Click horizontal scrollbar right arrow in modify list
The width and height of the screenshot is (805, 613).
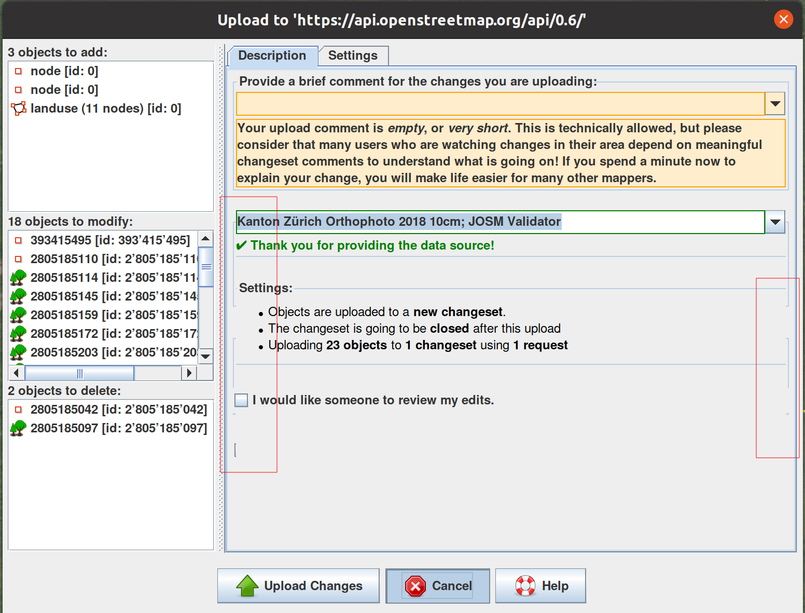click(189, 373)
